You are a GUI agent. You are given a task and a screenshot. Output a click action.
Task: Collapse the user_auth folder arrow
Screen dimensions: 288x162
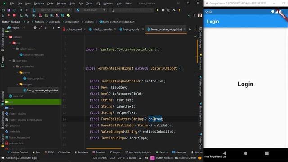coord(10,61)
